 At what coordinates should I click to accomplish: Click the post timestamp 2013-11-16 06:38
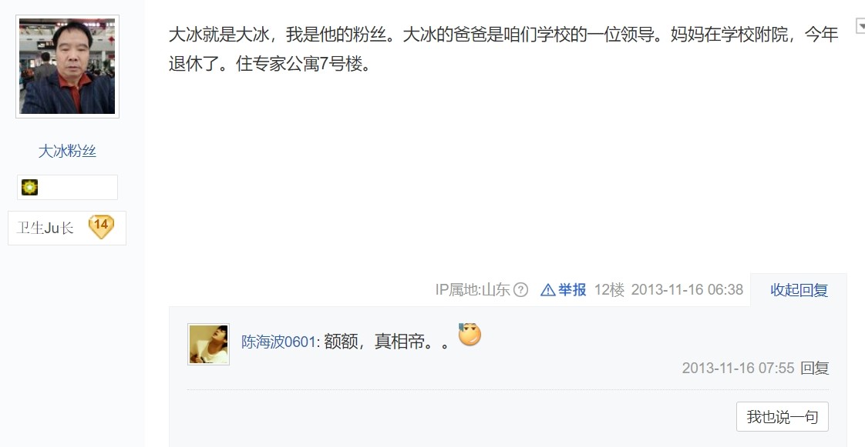tap(687, 289)
